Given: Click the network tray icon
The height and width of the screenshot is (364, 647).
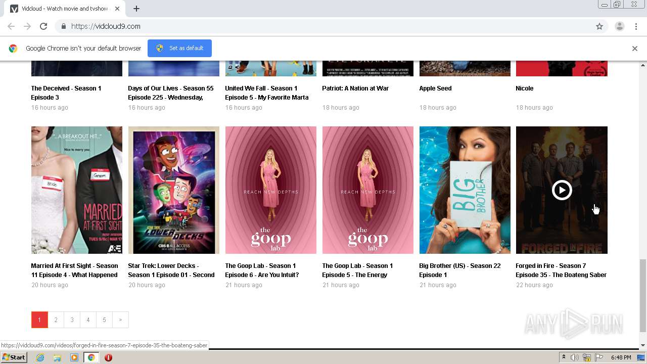Looking at the screenshot, I should coord(587,357).
